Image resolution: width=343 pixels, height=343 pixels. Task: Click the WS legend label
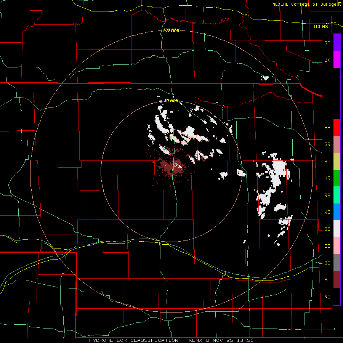(x=327, y=212)
